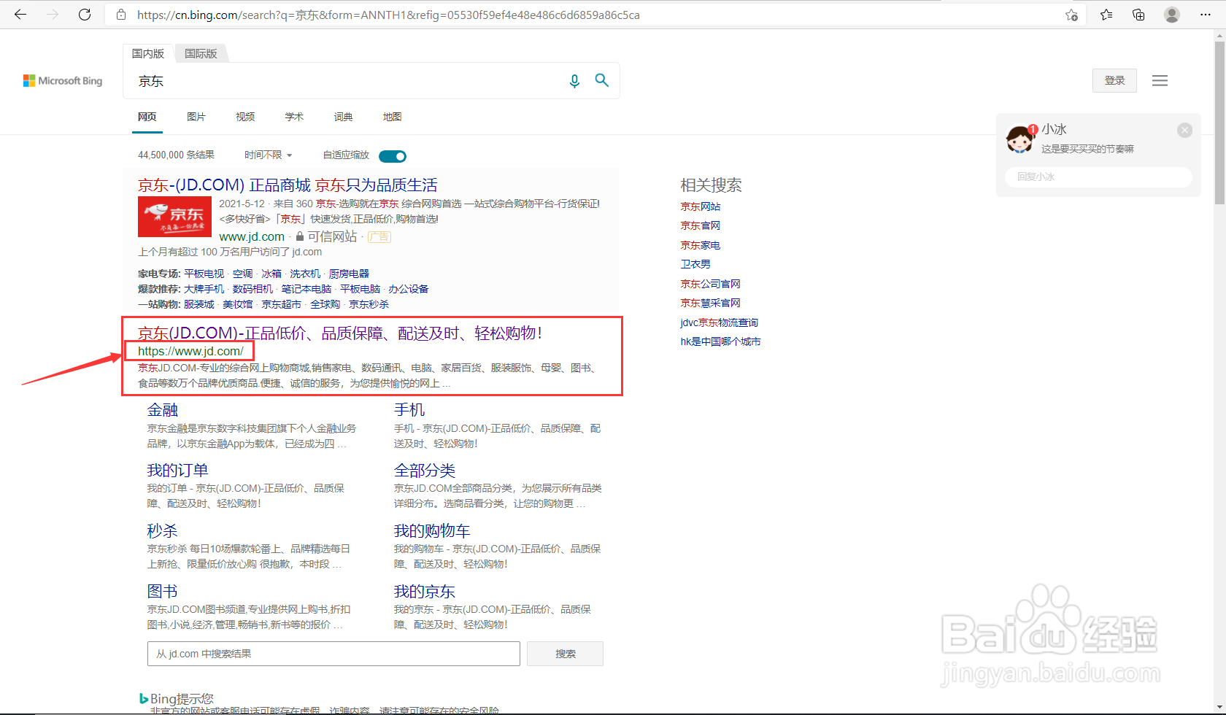
Task: Click the browser forward arrow
Action: pyautogui.click(x=53, y=15)
